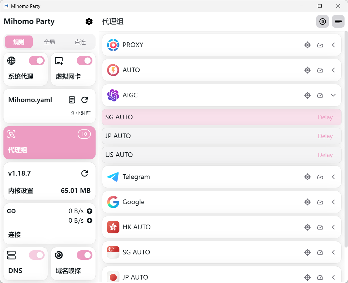The image size is (348, 283).
Task: Refresh the Mihomo.yaml profile
Action: coord(85,100)
